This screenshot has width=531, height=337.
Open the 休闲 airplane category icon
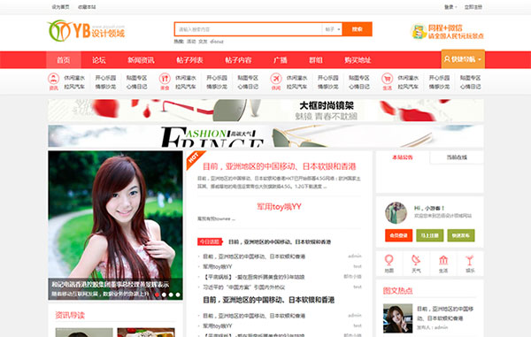[x=276, y=79]
